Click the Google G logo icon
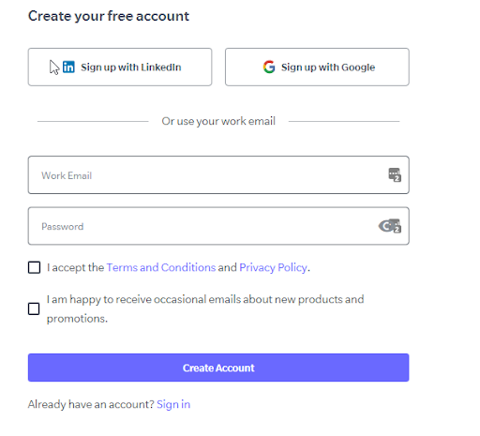 269,67
